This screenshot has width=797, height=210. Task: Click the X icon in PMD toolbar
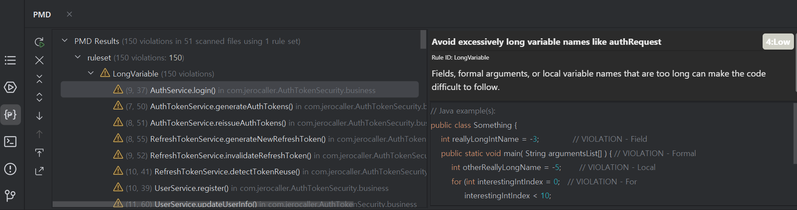point(39,60)
